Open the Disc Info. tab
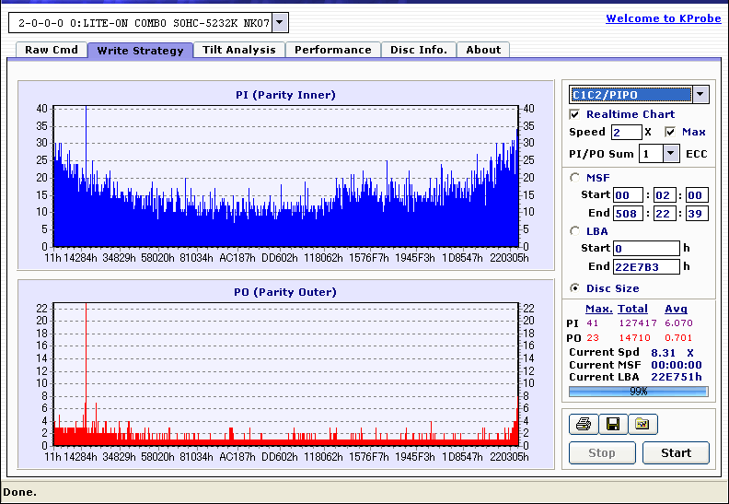This screenshot has width=729, height=504. [418, 50]
